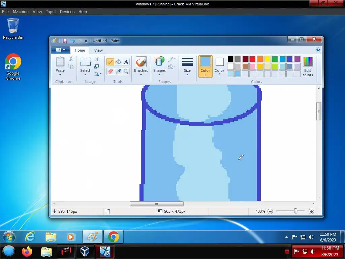Select the Eraser tool
345x259 pixels.
pos(110,71)
